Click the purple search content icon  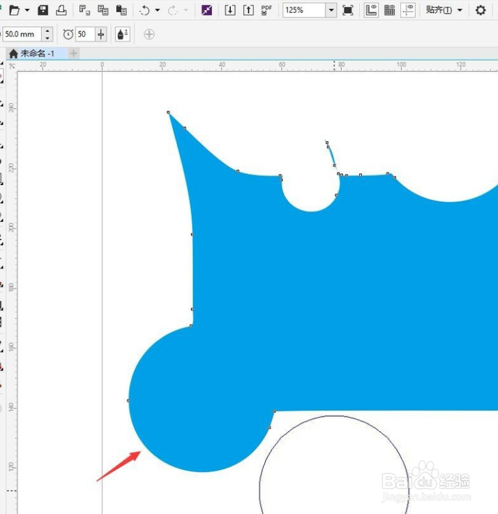pos(206,10)
